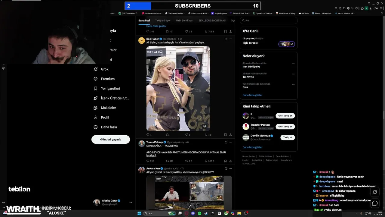Open the Twitch & Kick Stre... bookmark
385x217 pixels.
click(240, 13)
